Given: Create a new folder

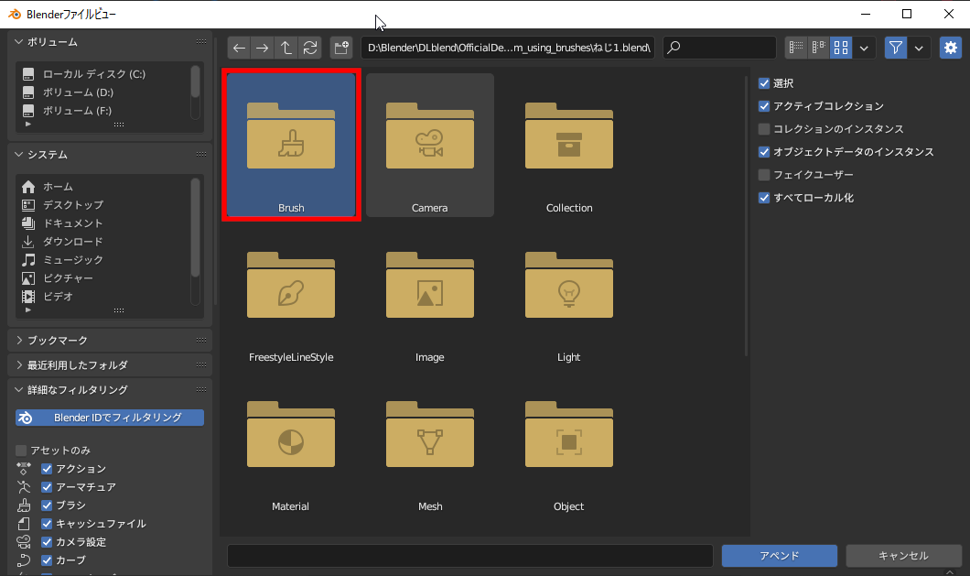Looking at the screenshot, I should coord(340,48).
